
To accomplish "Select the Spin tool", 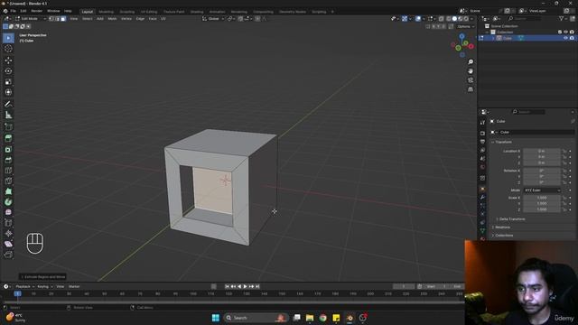I will pyautogui.click(x=8, y=202).
